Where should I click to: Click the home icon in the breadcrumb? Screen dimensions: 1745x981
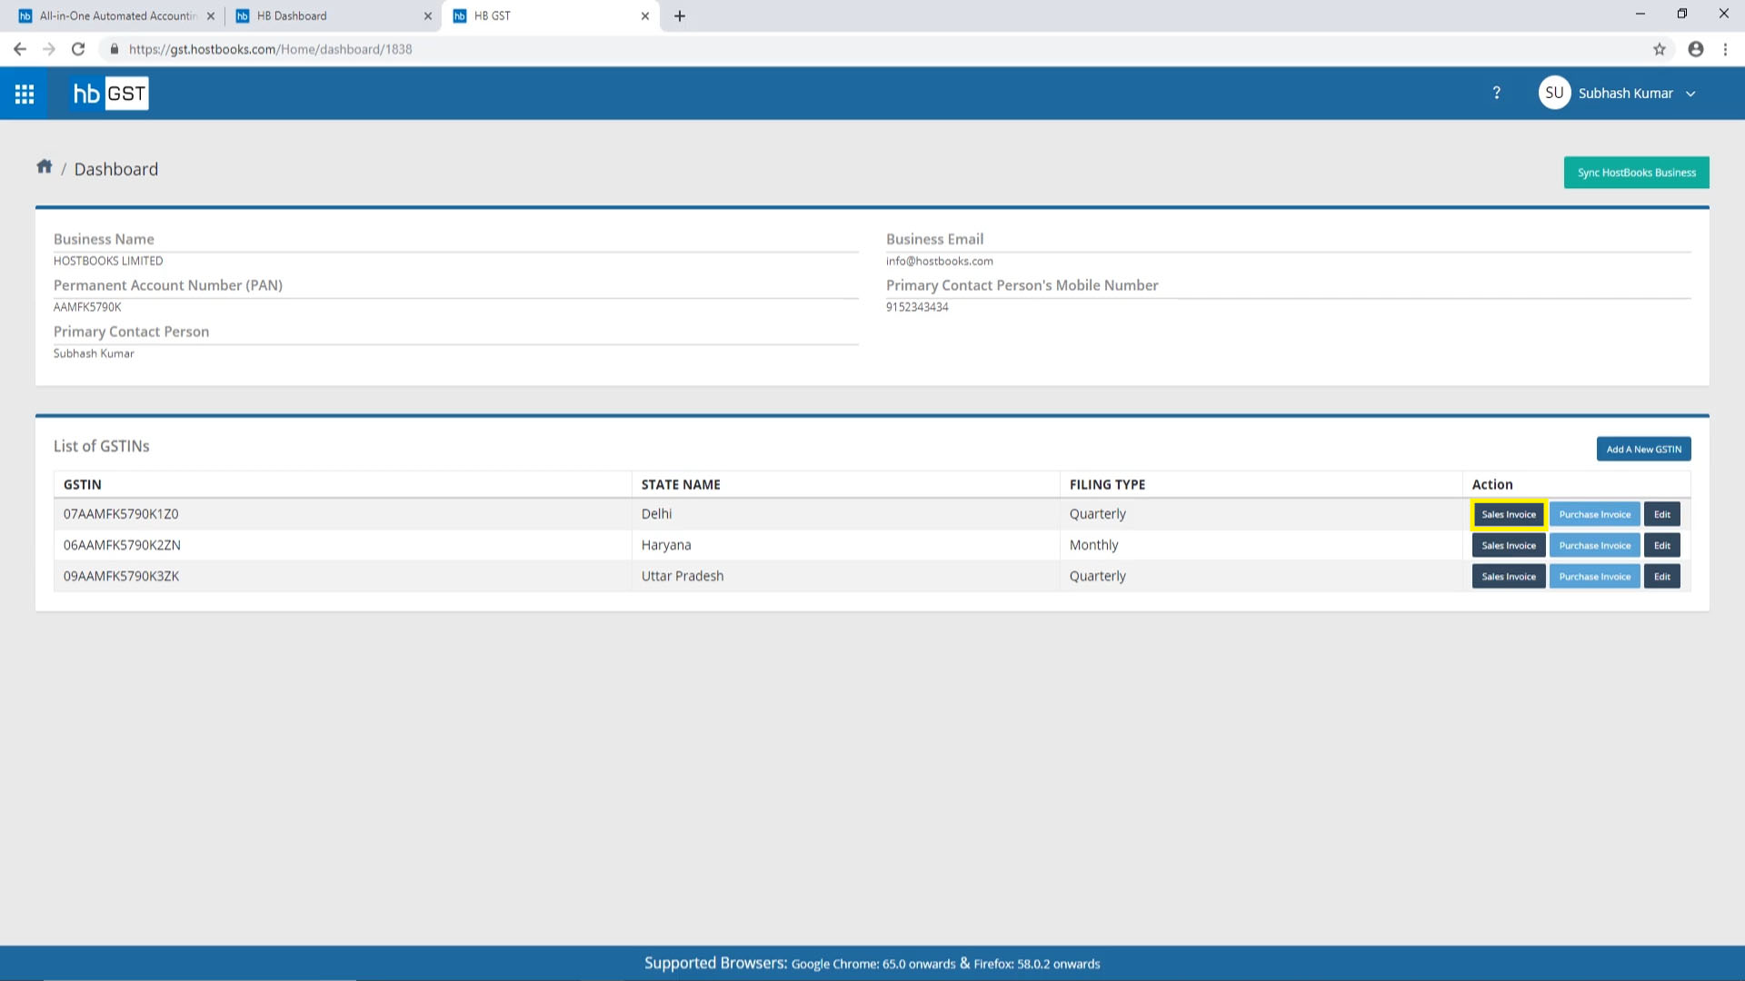tap(44, 166)
